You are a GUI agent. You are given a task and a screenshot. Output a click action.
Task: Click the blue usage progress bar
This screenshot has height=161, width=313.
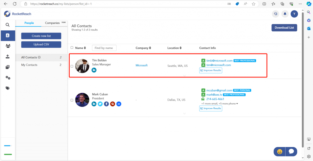click(8, 146)
